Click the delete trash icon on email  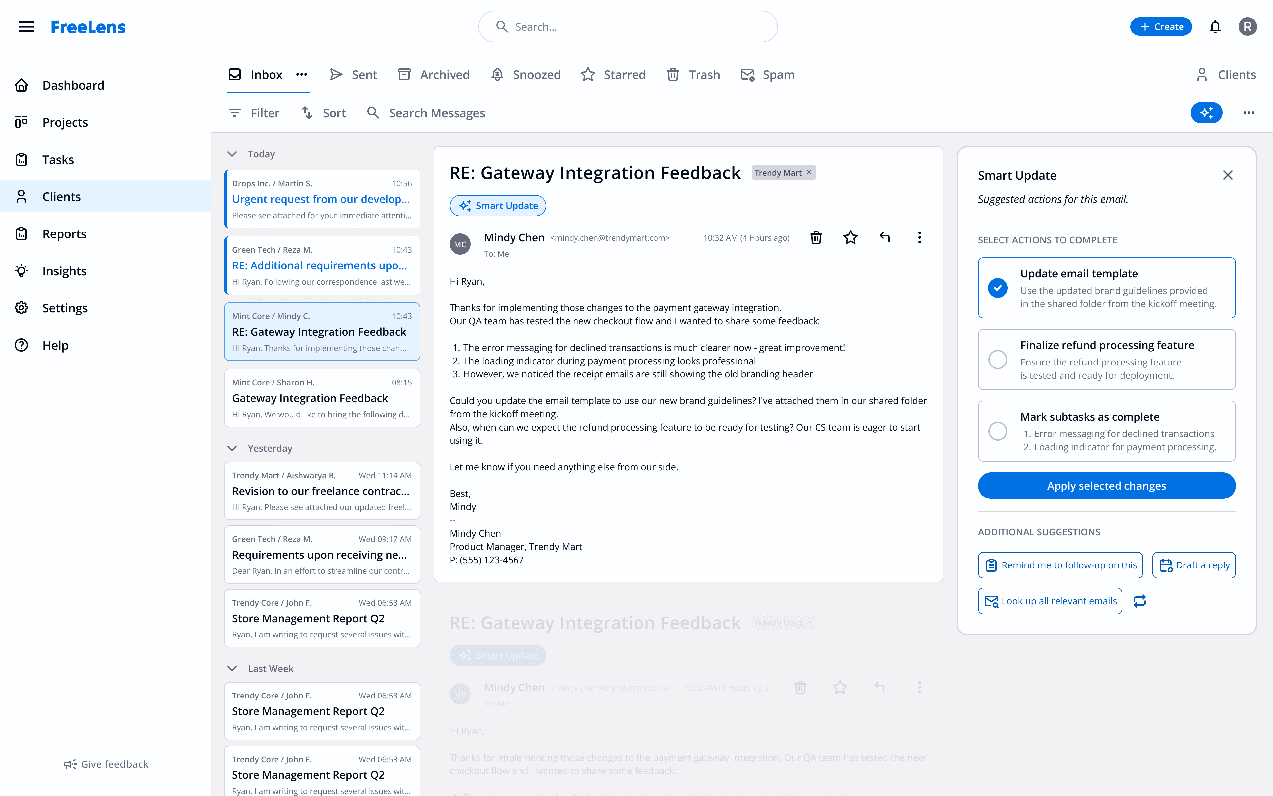tap(816, 237)
